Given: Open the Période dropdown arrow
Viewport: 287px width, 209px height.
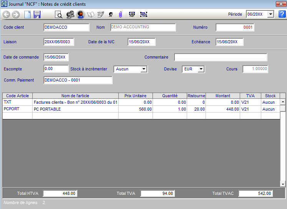Looking at the screenshot, I should coord(270,14).
